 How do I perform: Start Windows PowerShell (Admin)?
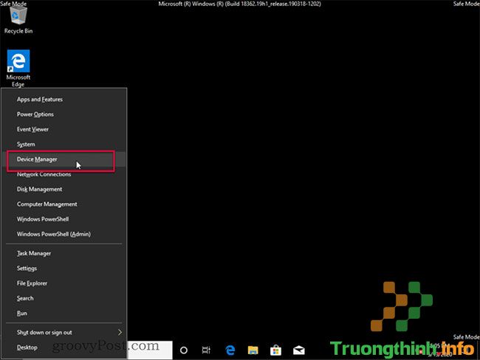pyautogui.click(x=64, y=235)
